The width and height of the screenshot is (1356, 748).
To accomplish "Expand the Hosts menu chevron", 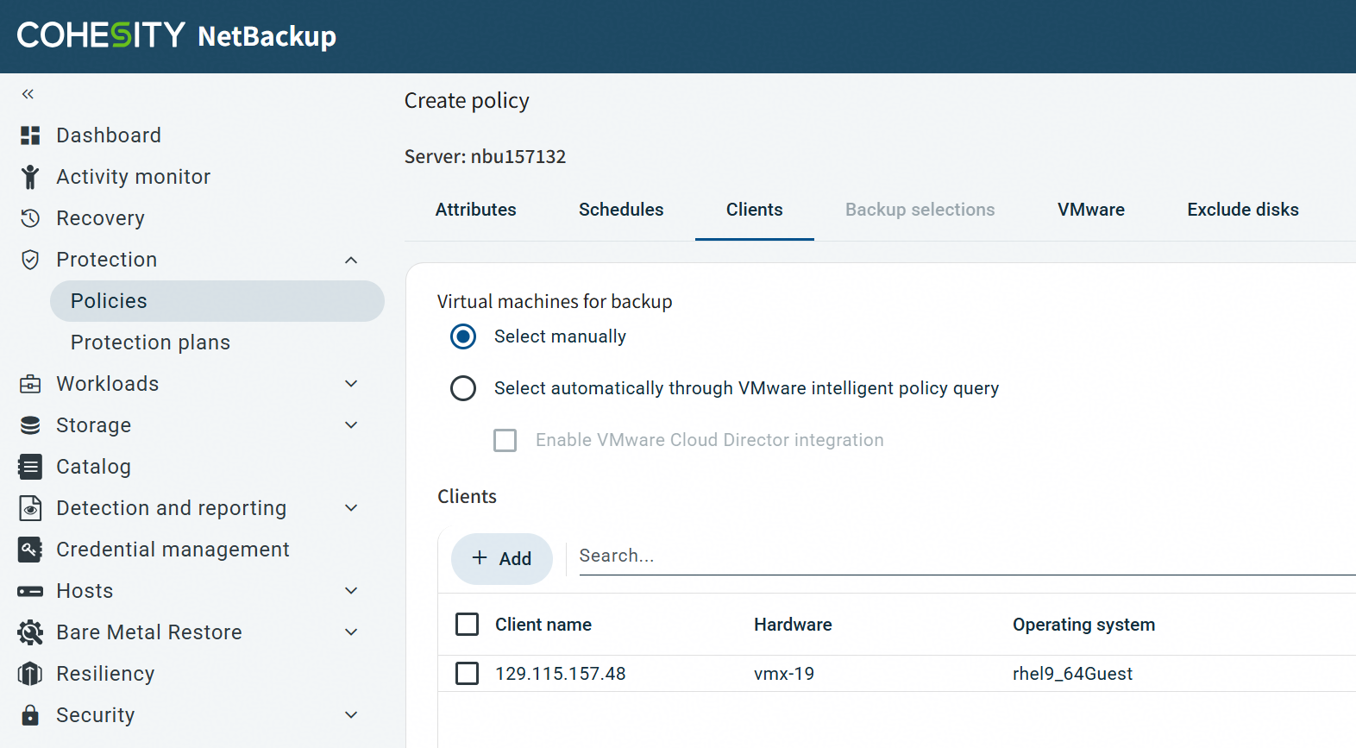I will pyautogui.click(x=351, y=591).
